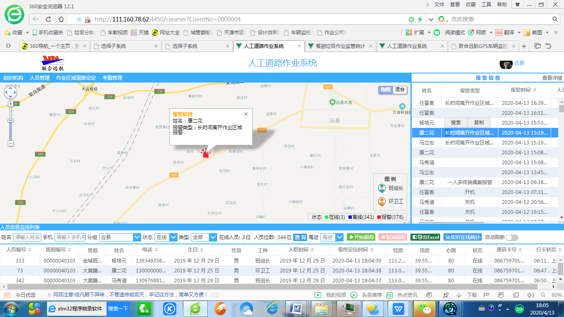
Task: Open the 状态 在线 dropdown
Action: (166, 237)
